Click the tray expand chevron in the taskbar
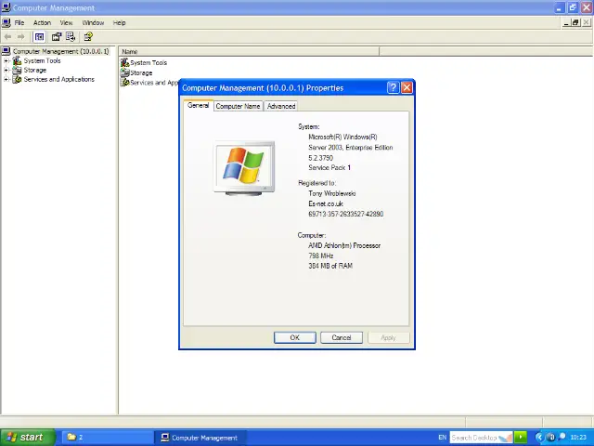Viewport: 594px width, 446px height. (x=539, y=438)
